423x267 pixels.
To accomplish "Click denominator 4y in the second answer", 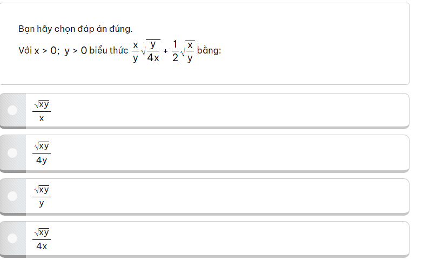I will click(42, 160).
